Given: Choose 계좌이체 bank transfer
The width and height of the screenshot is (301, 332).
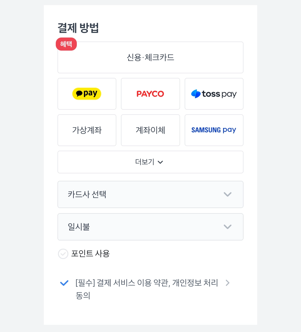Looking at the screenshot, I should [150, 130].
